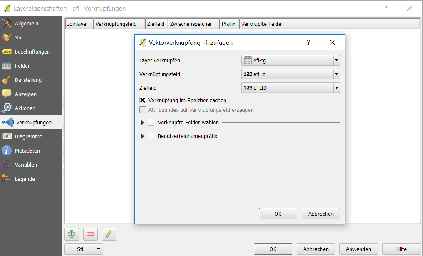Click the red minus remove join icon
Screen dimensions: 423x256
(x=90, y=234)
